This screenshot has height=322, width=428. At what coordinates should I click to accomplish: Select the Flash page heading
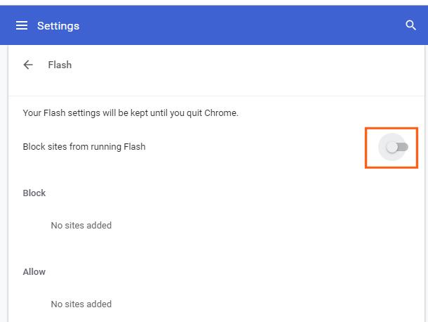coord(60,65)
